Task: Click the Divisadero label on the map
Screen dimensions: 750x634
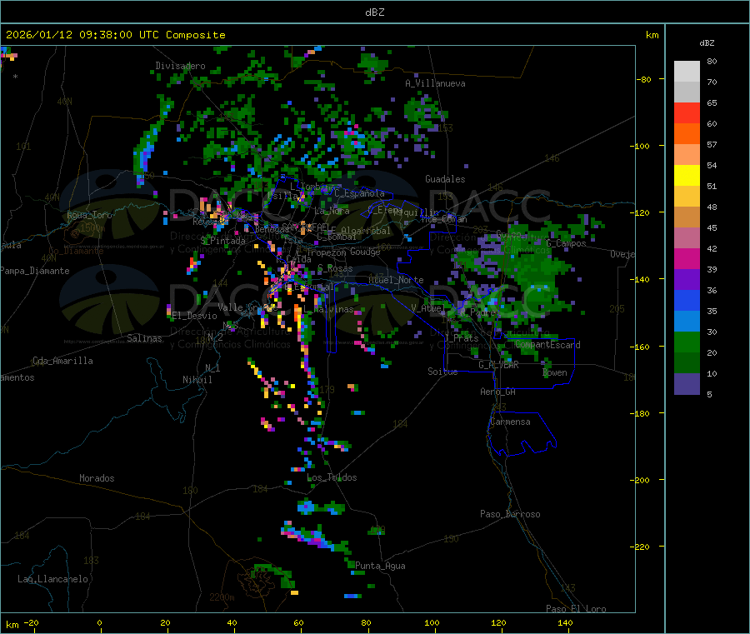Action: click(180, 66)
